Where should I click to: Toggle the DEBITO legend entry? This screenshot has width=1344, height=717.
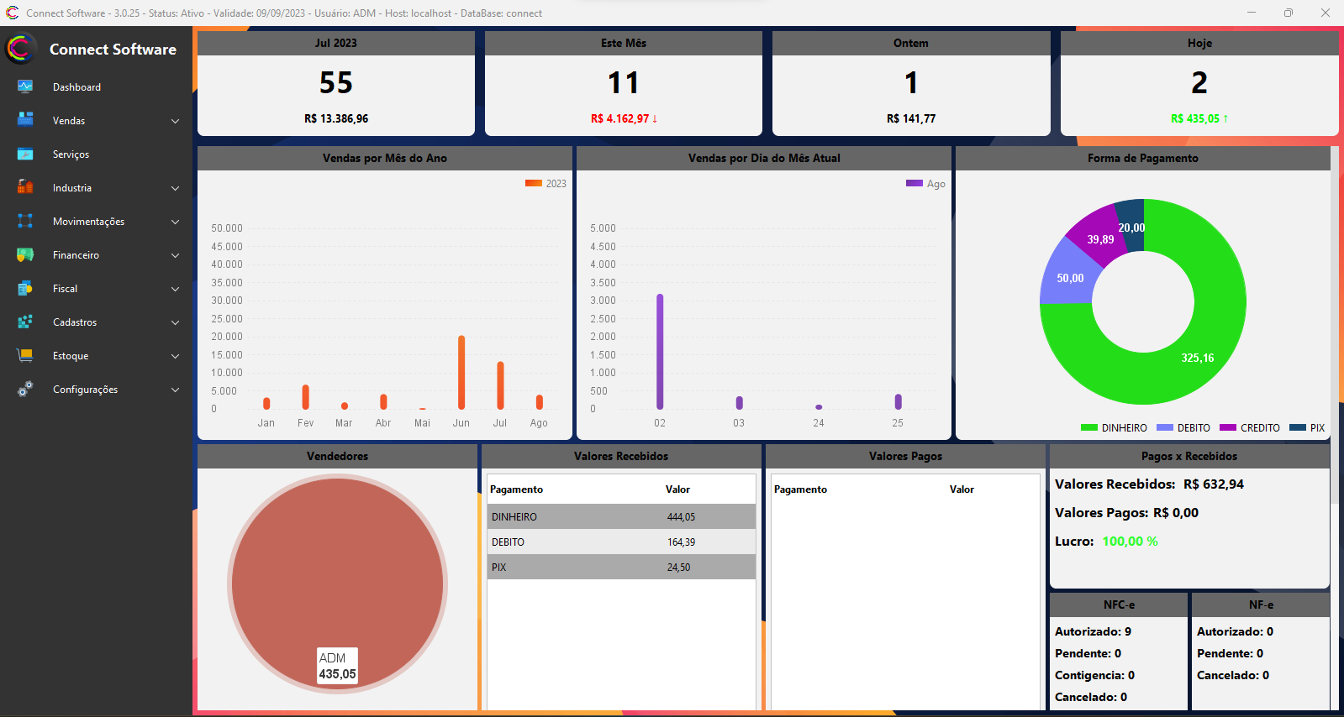point(1184,428)
